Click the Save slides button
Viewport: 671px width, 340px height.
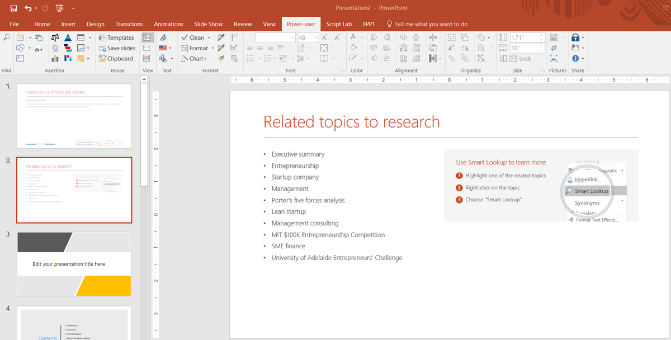(116, 48)
